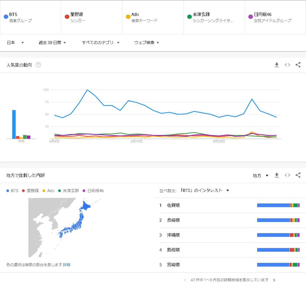Open the すべてのカテゴリ category dropdown

click(x=101, y=43)
